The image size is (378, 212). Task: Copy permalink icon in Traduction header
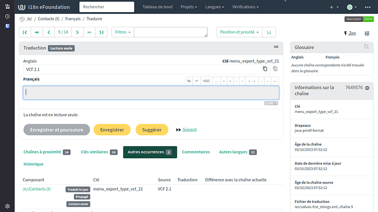(276, 47)
